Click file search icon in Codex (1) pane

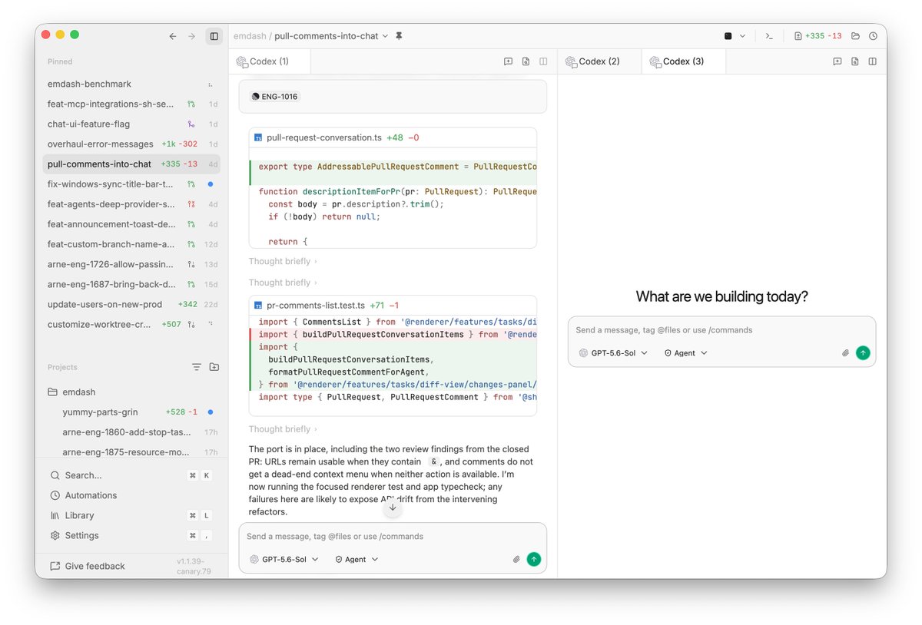tap(526, 61)
